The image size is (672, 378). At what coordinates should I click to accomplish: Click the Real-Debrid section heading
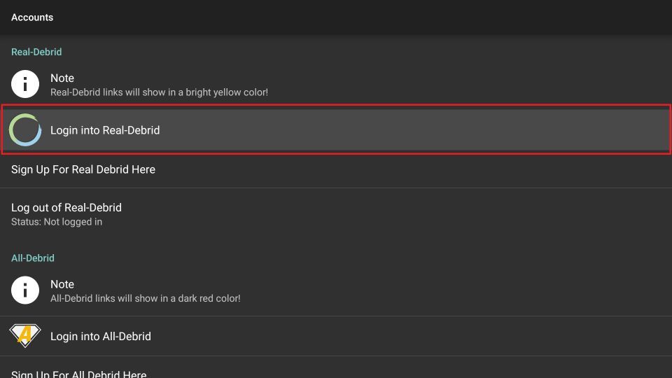coord(36,52)
